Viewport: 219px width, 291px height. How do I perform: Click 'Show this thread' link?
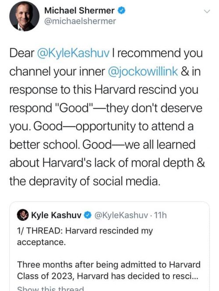[50, 289]
